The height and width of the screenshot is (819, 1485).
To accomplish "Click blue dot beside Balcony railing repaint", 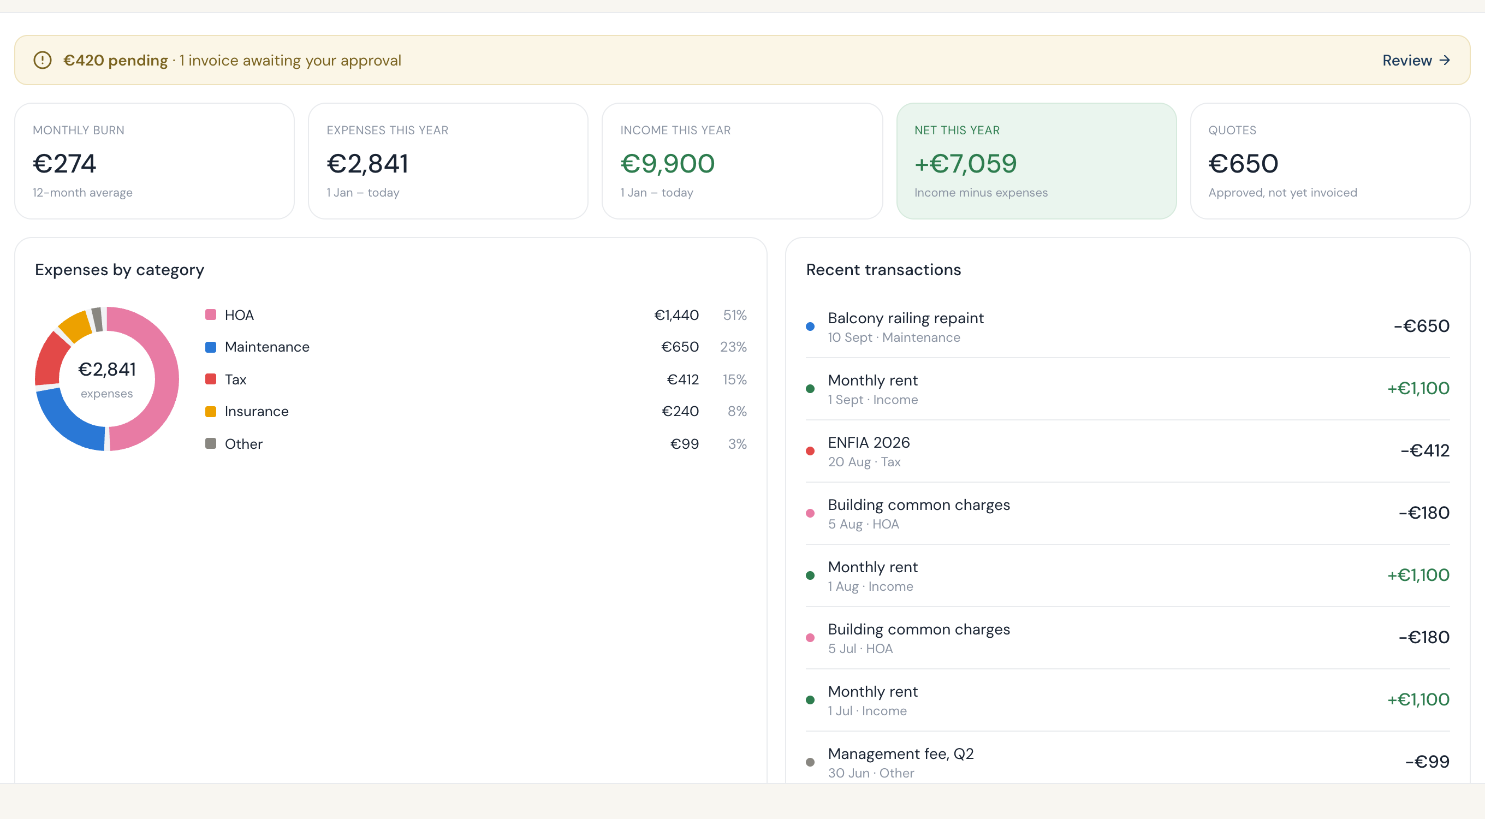I will coord(810,326).
